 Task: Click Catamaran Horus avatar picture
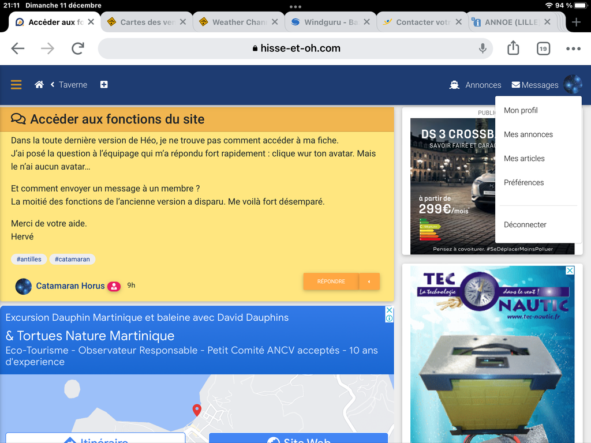[x=23, y=286]
